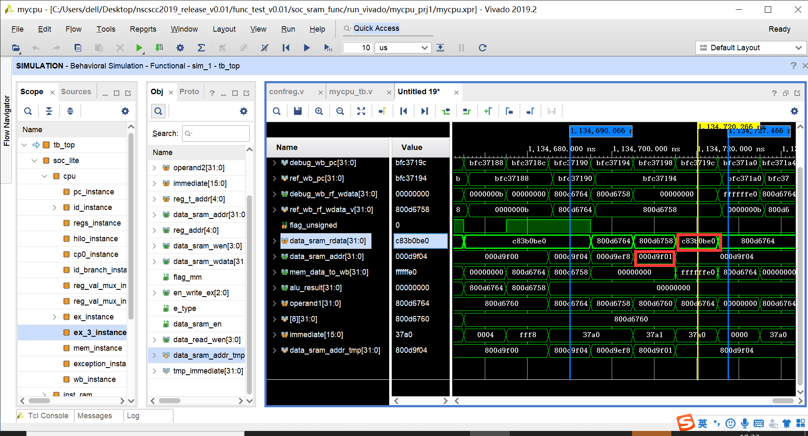Click Collapse All icon in Scope panel
The width and height of the screenshot is (808, 436).
(49, 111)
